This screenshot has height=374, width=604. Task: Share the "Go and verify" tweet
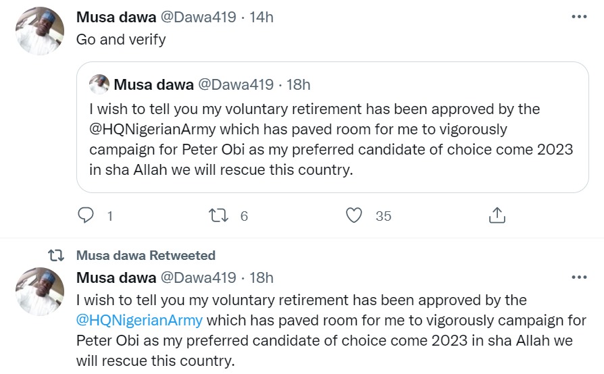[x=497, y=215]
